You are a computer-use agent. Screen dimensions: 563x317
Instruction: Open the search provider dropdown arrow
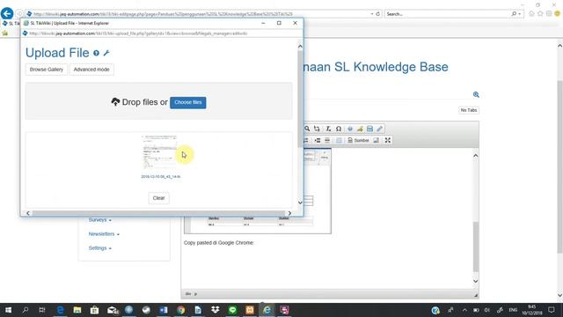coord(520,14)
